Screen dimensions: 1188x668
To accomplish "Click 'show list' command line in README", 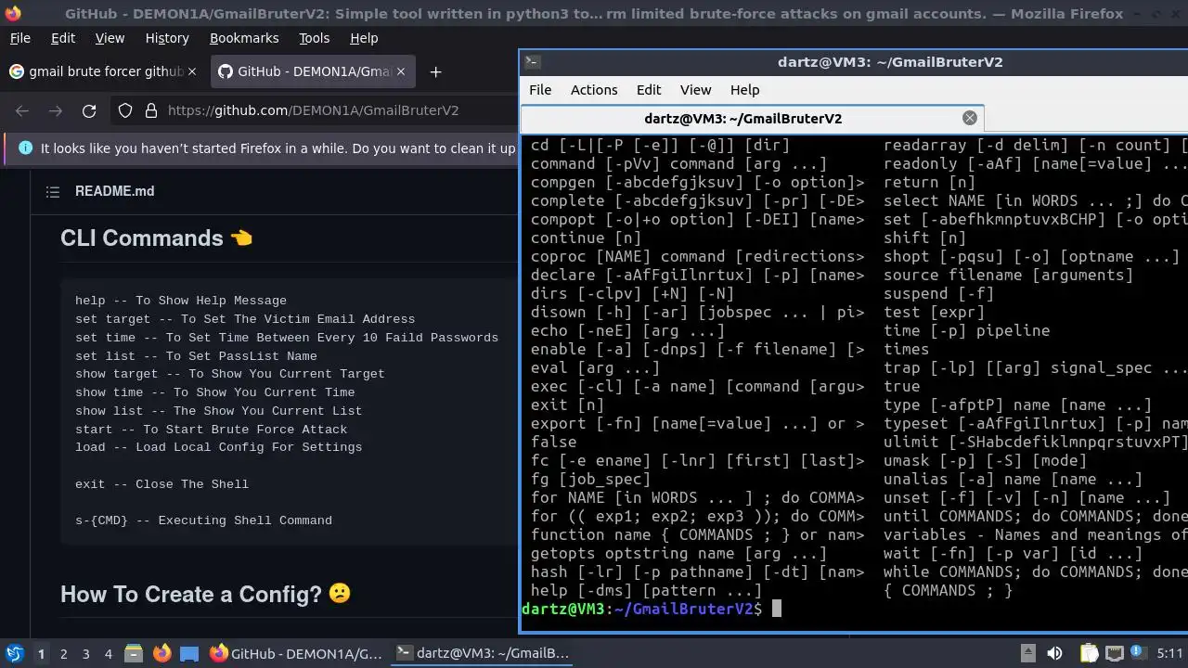I will pyautogui.click(x=219, y=411).
